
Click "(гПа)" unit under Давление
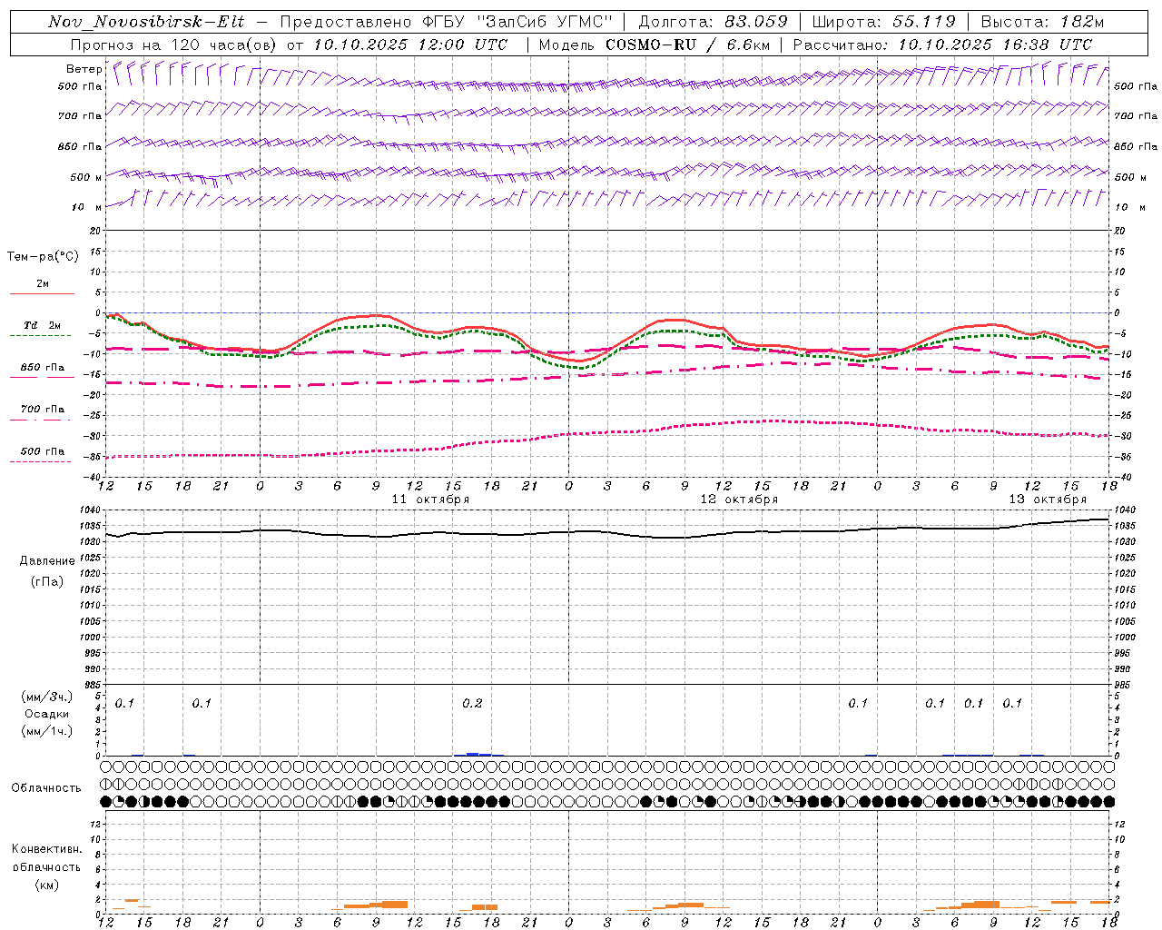[47, 581]
